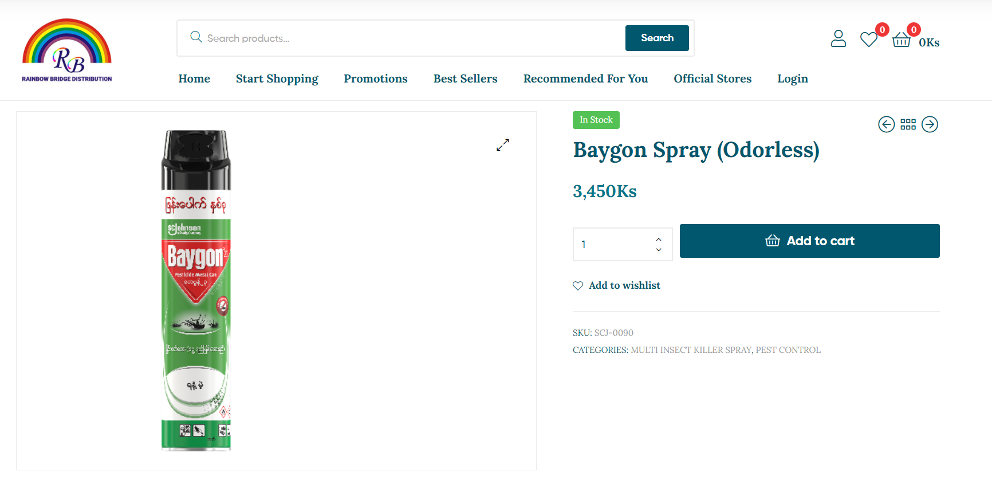
Task: Click the Search button
Action: click(x=657, y=38)
